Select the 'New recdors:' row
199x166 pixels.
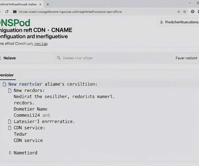pos(29,90)
